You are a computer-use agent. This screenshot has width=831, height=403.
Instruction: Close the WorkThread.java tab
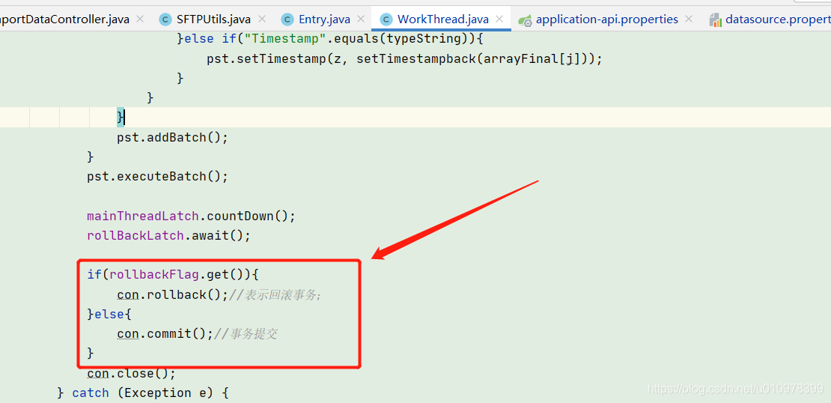[499, 19]
